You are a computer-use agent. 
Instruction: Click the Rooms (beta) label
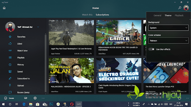coord(23,92)
